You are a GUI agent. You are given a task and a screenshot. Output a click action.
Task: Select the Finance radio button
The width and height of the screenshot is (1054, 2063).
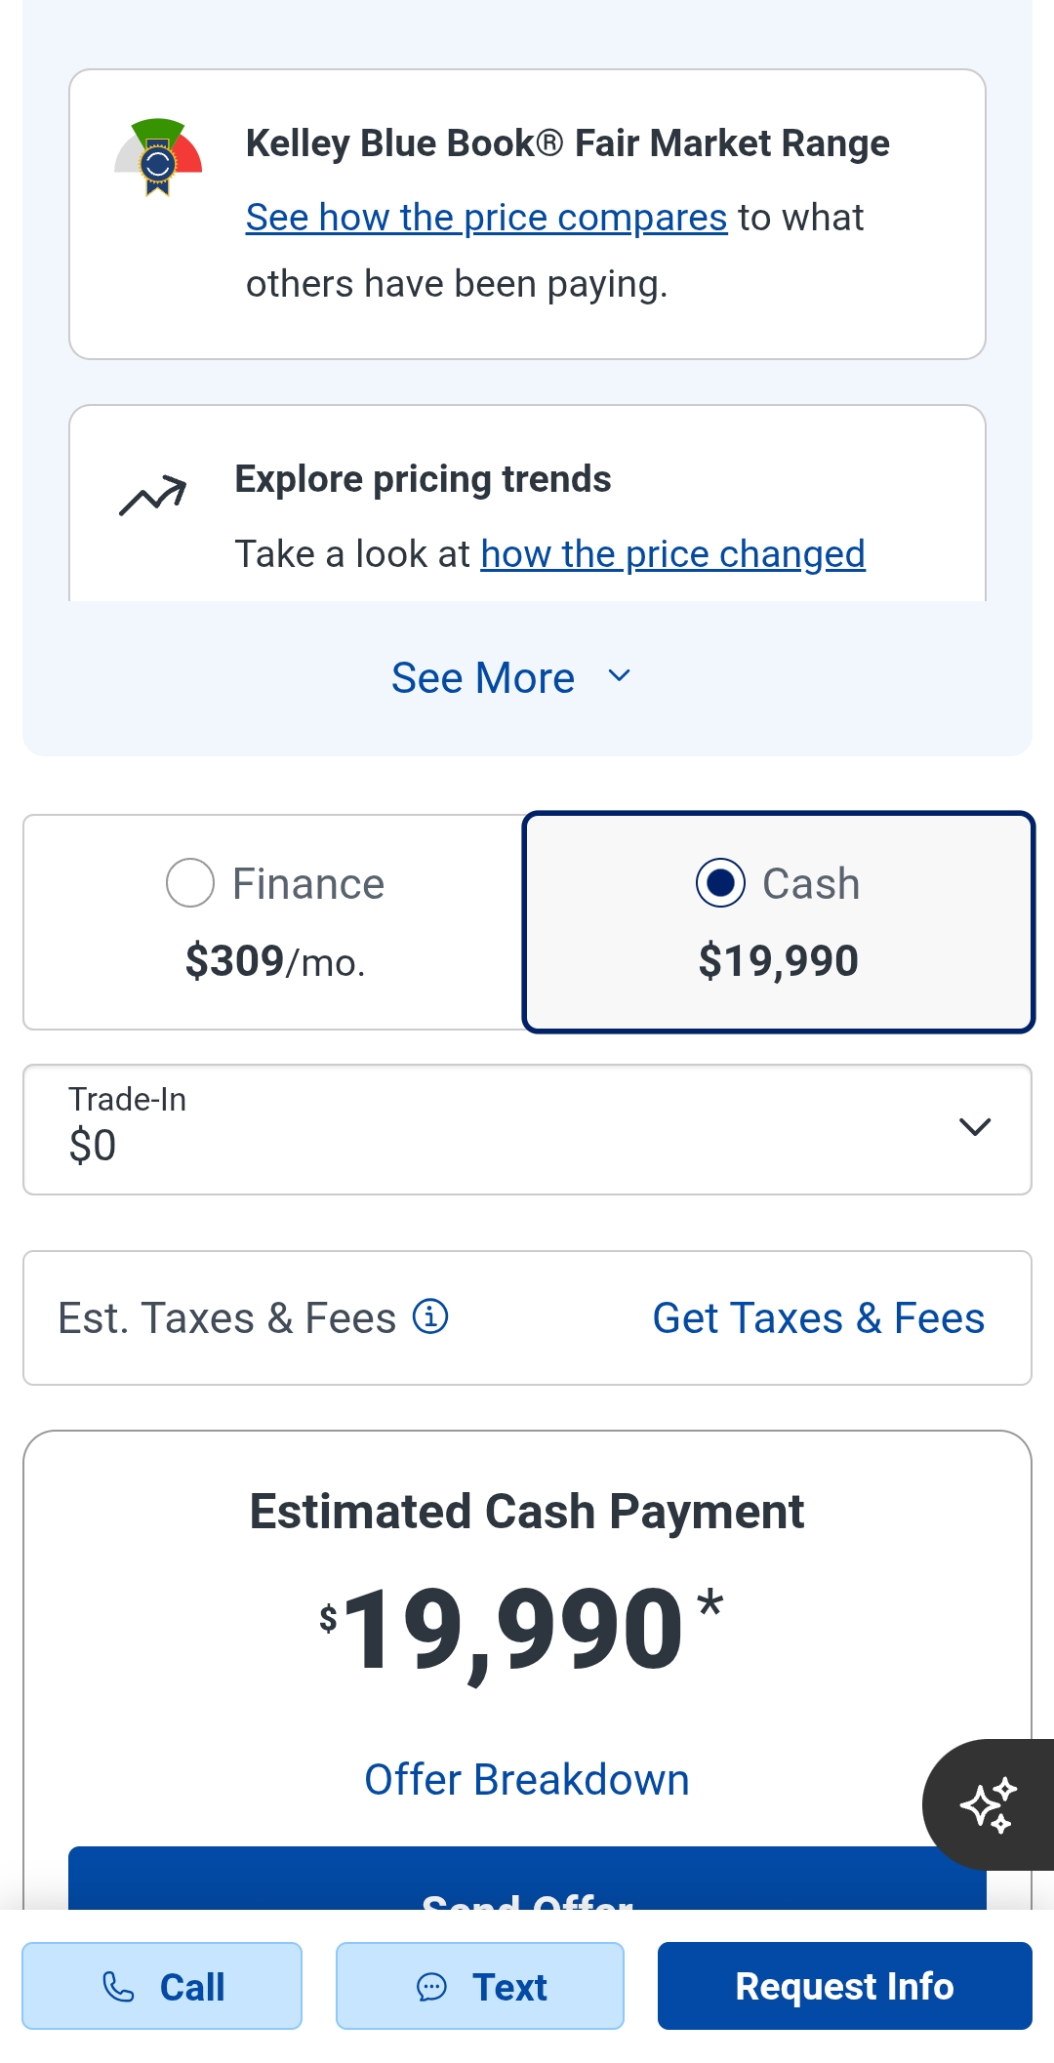tap(190, 883)
